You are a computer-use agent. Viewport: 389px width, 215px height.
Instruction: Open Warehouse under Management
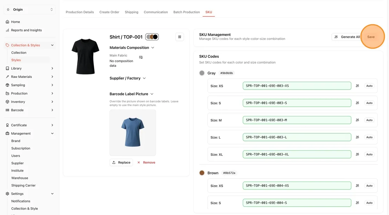click(x=19, y=178)
